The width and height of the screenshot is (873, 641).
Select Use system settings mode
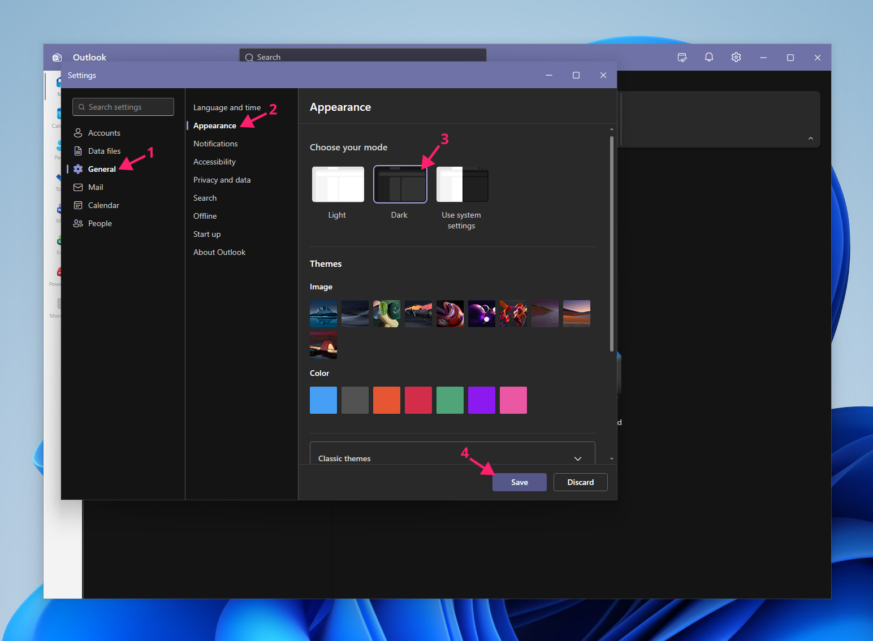[463, 184]
